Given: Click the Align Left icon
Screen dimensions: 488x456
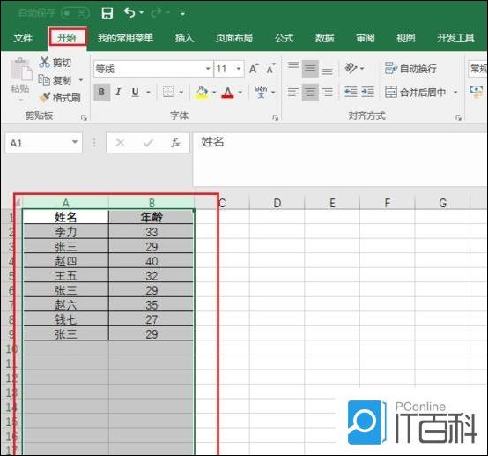Looking at the screenshot, I should [293, 92].
